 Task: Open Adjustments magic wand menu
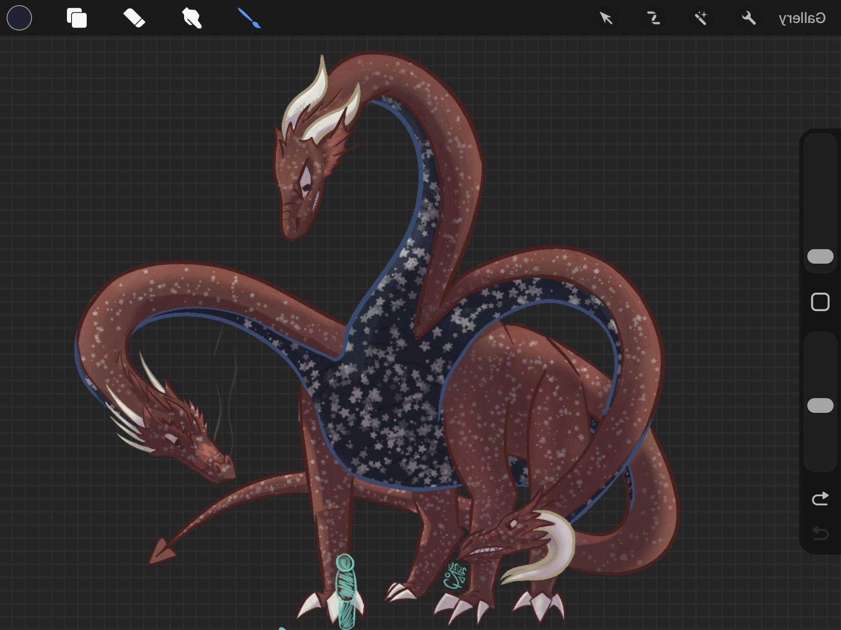pos(701,18)
